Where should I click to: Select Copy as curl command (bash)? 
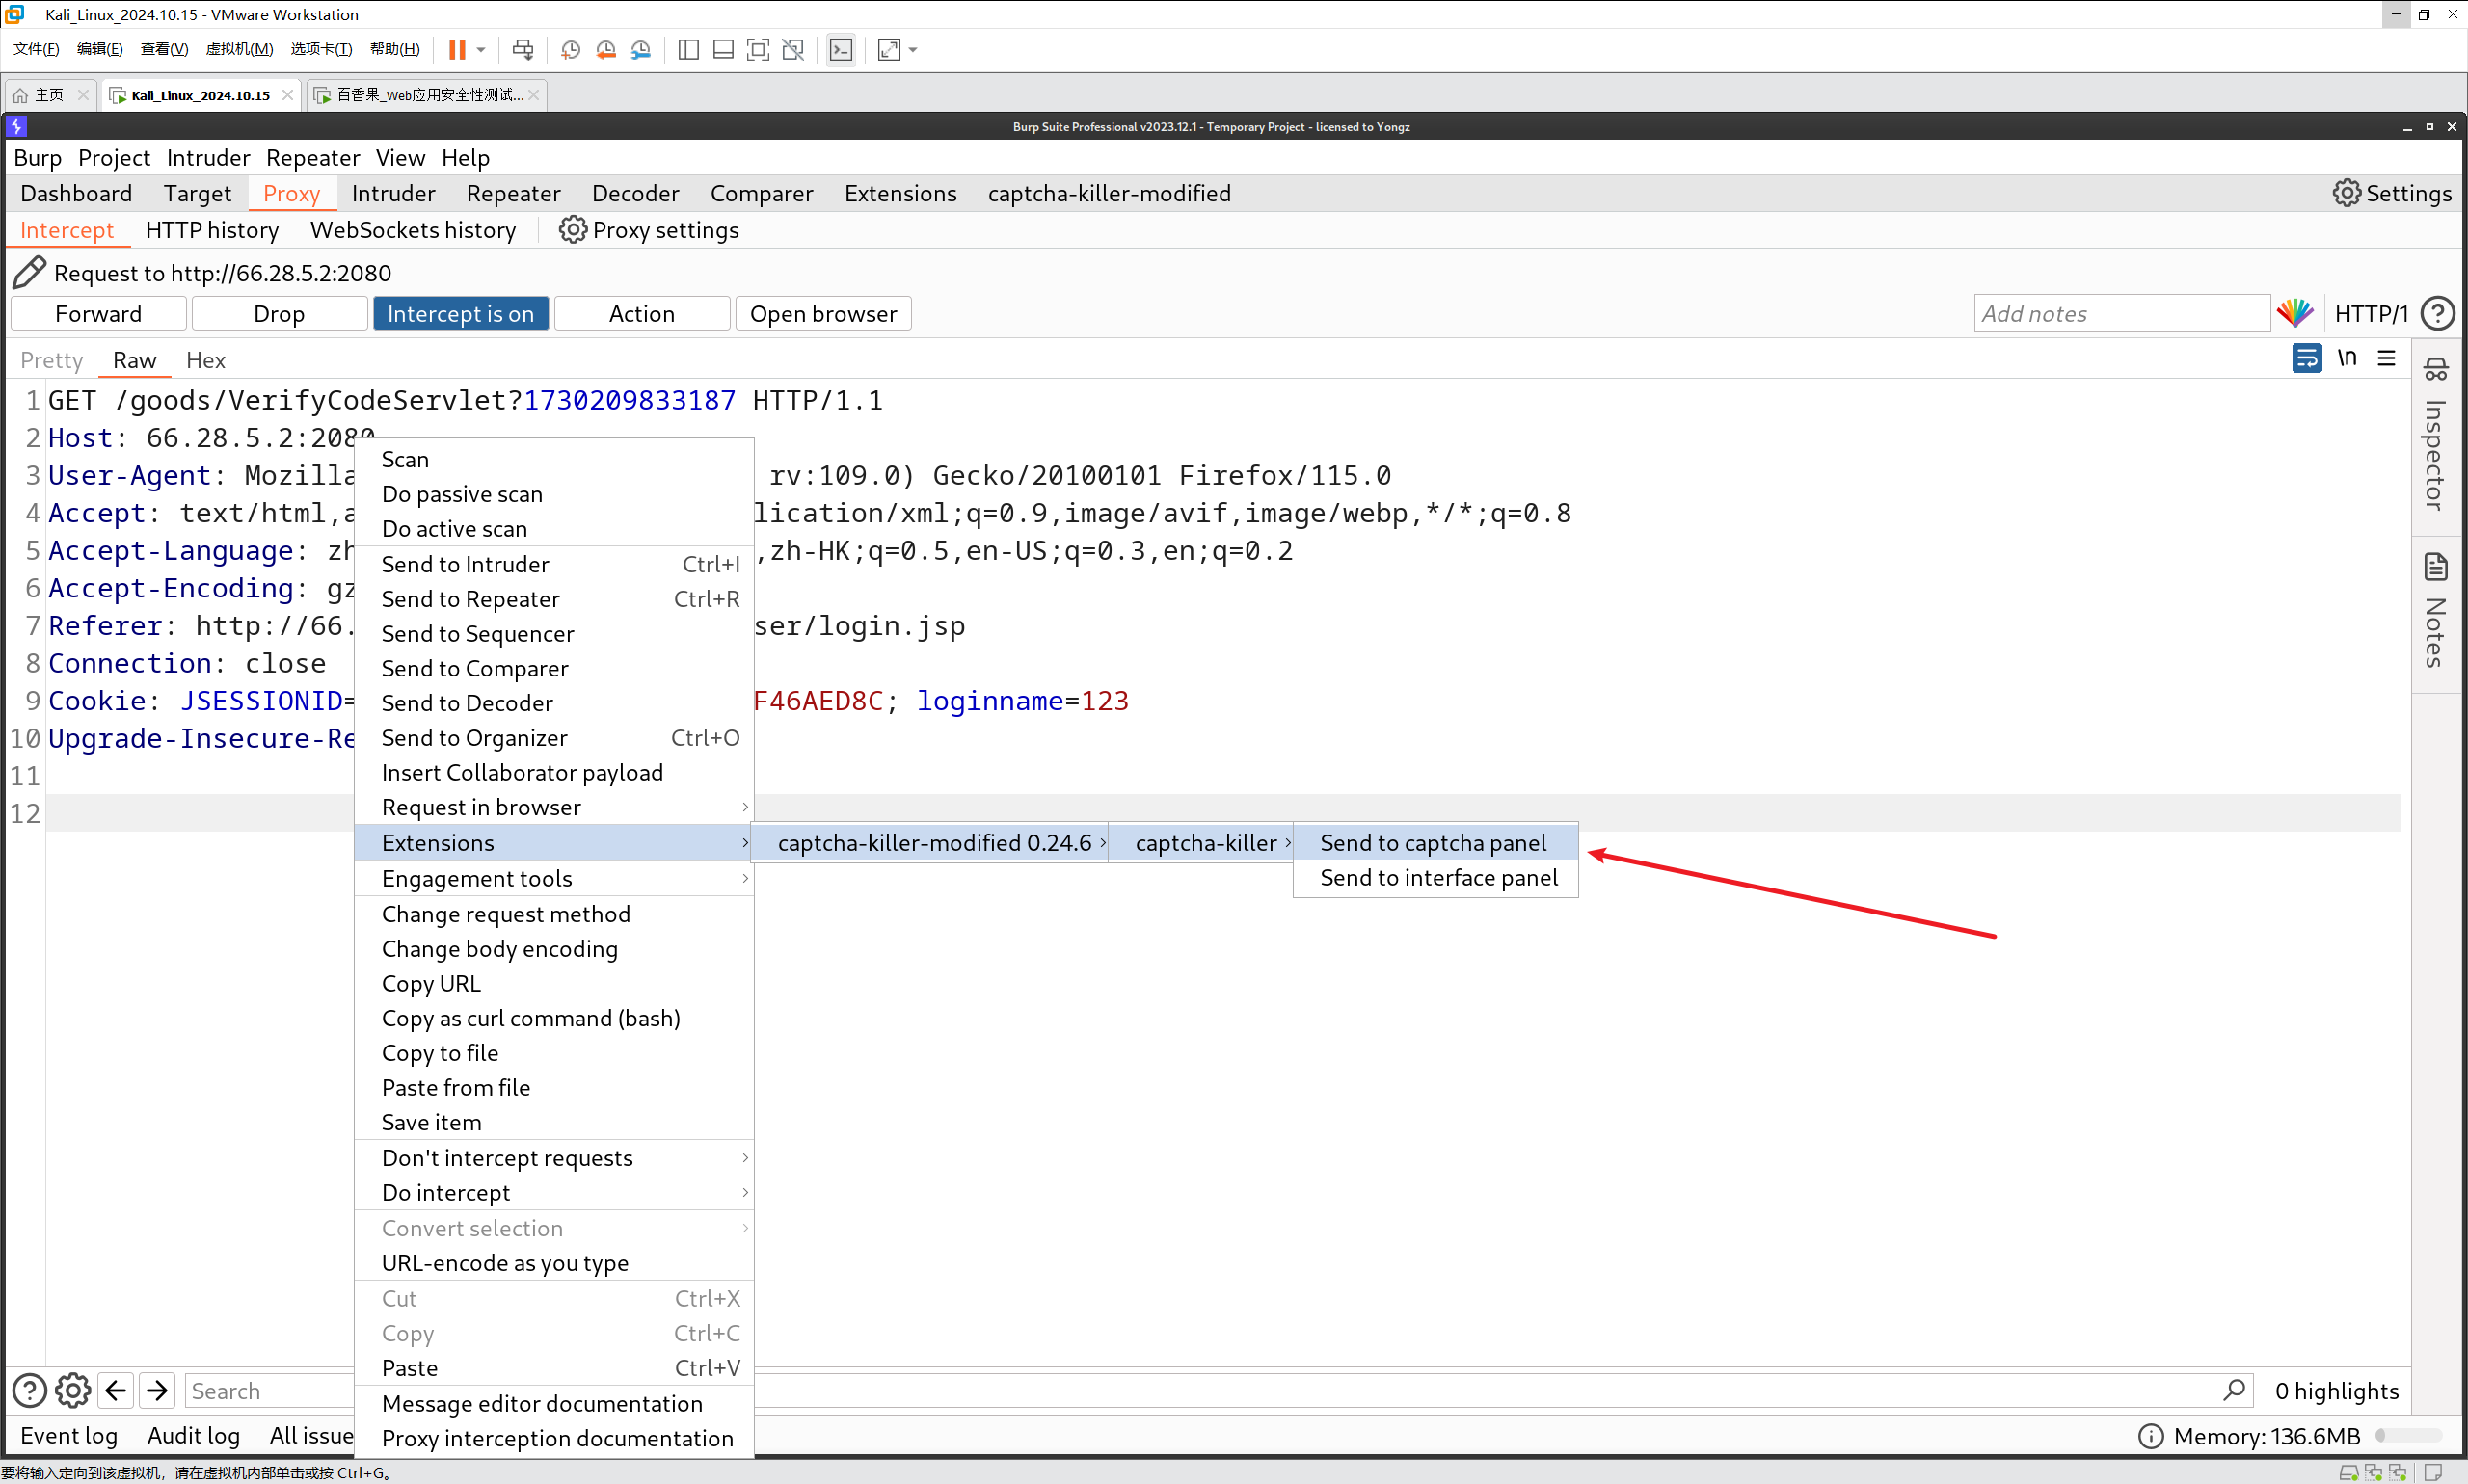pyautogui.click(x=554, y=1017)
